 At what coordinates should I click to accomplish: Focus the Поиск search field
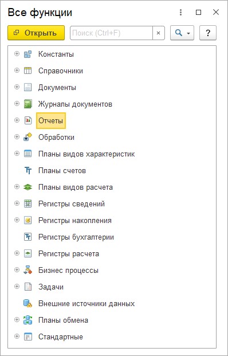pos(111,33)
